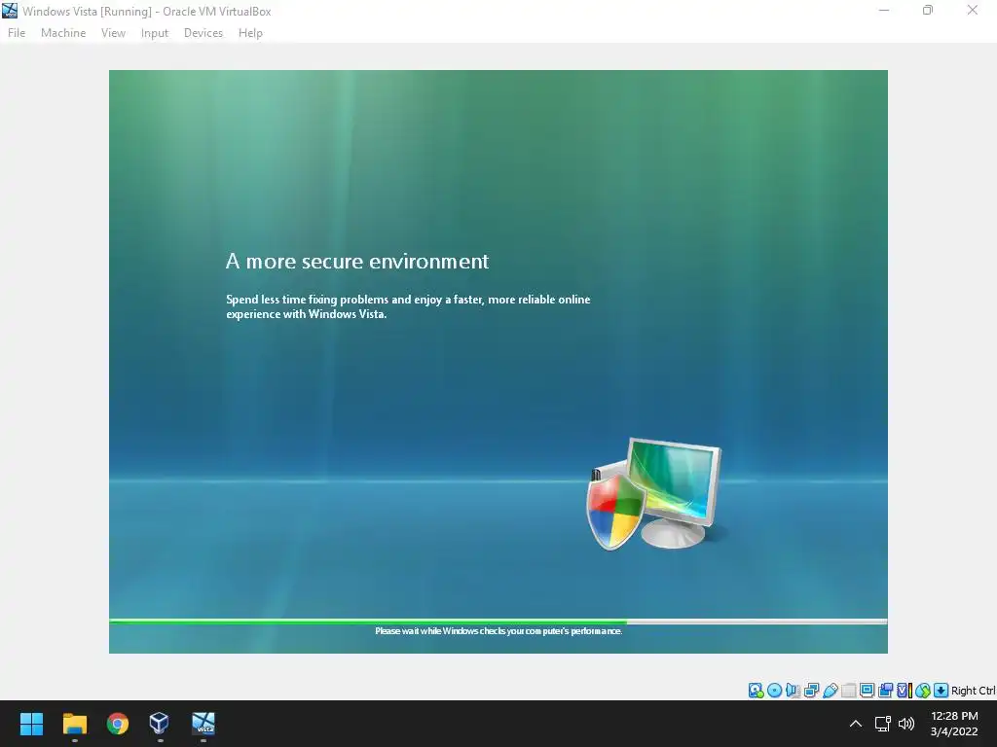
Task: Click the VirtualBox Vista icon in title bar
Action: click(x=10, y=11)
